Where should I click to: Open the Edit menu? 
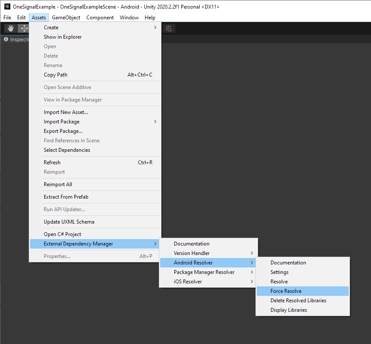[21, 18]
